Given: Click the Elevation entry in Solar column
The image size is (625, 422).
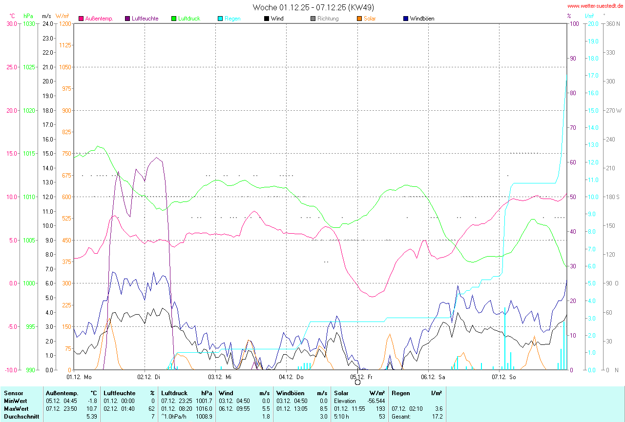Looking at the screenshot, I should click(345, 401).
